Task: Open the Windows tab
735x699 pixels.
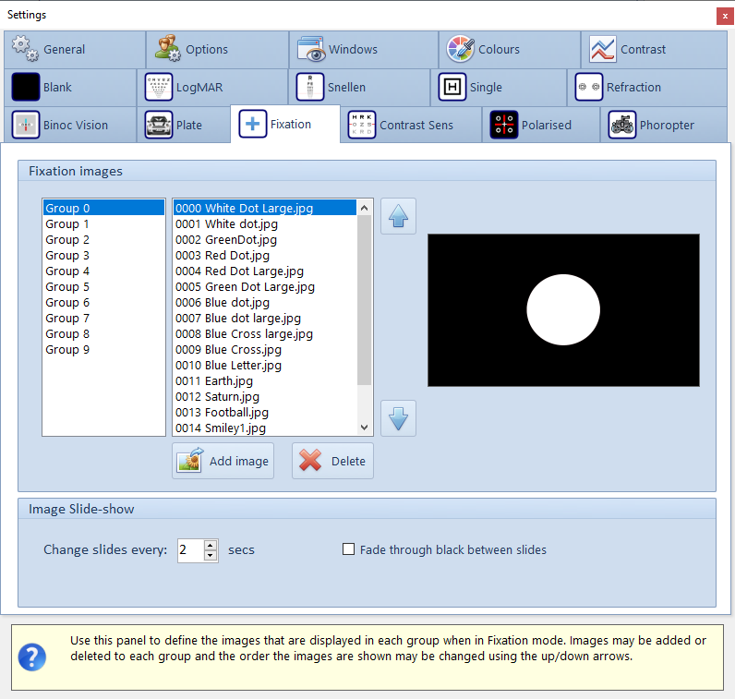Action: point(353,49)
